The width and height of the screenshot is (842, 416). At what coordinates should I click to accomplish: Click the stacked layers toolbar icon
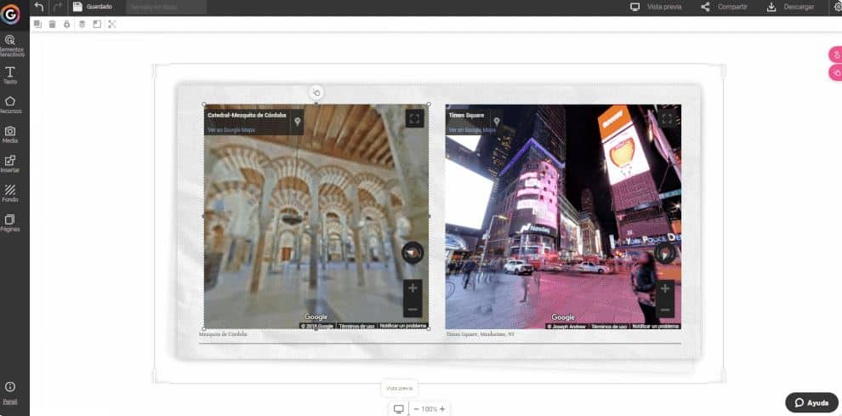[82, 24]
